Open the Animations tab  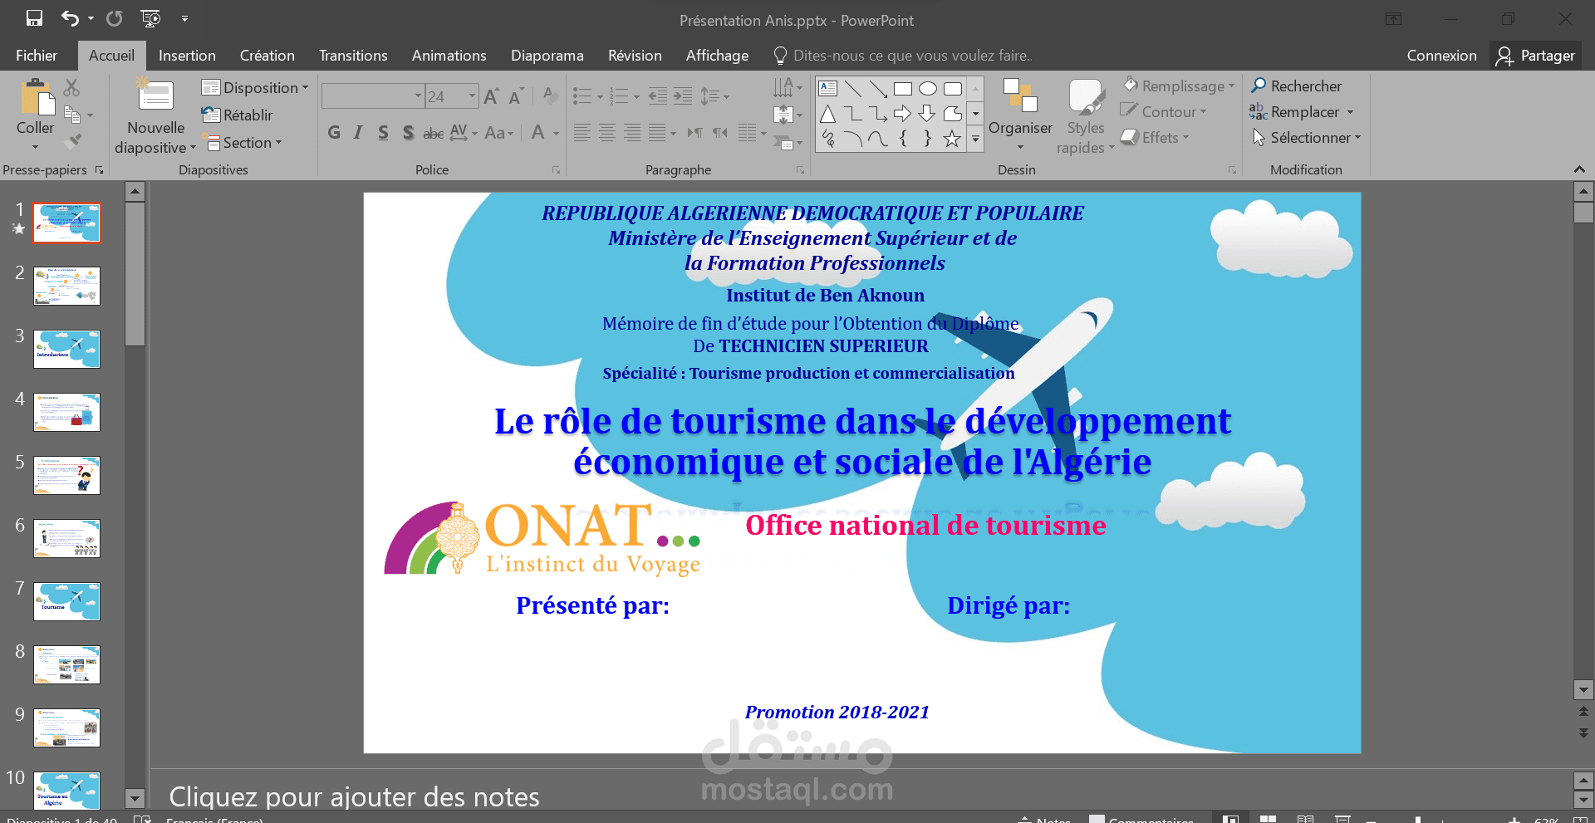pos(449,56)
